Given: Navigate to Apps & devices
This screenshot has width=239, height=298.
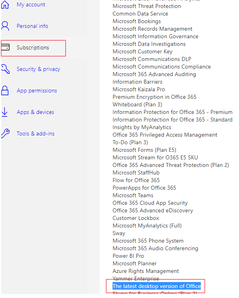Looking at the screenshot, I should click(x=35, y=112).
